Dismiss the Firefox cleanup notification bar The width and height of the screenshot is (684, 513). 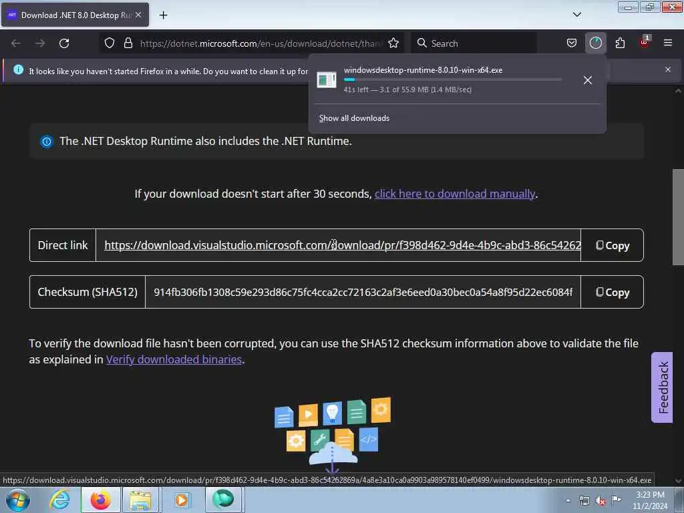pyautogui.click(x=668, y=69)
